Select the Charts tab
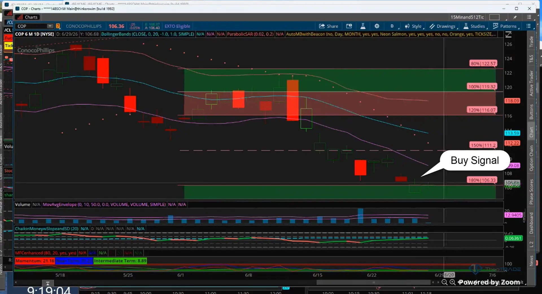This screenshot has height=294, width=542. (27, 17)
